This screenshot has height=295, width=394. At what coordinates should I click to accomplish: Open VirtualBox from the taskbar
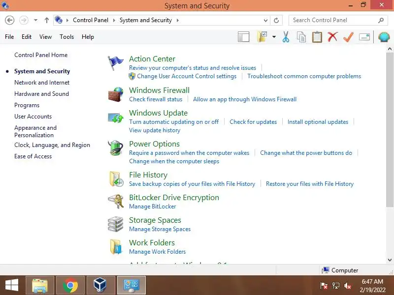101,285
